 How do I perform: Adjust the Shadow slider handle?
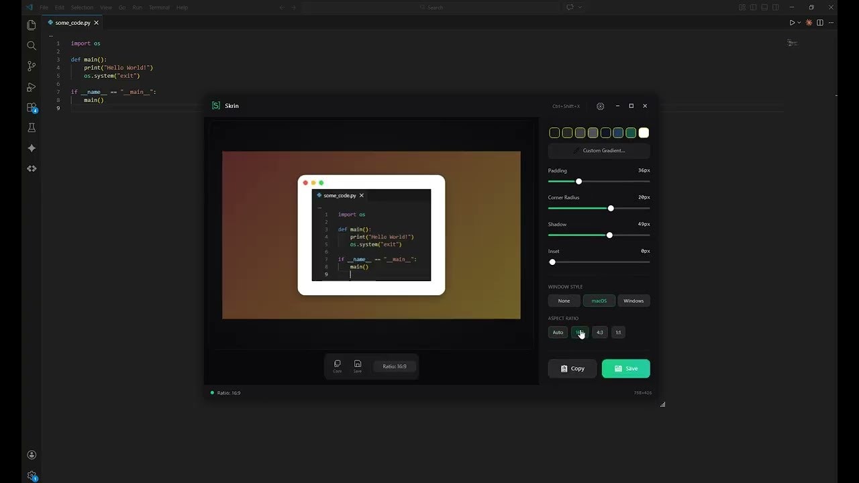(x=609, y=235)
